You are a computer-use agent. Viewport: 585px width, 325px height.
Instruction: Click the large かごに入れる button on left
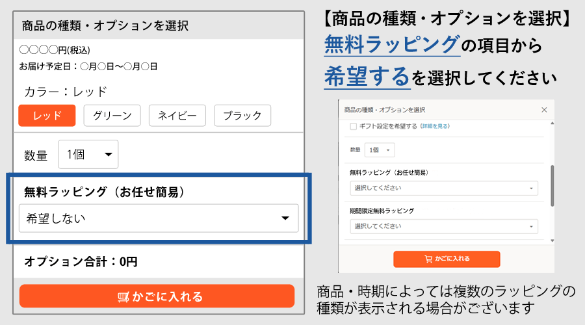pos(157,296)
